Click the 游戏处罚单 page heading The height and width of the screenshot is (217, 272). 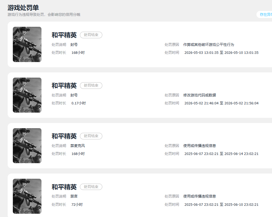click(x=23, y=8)
